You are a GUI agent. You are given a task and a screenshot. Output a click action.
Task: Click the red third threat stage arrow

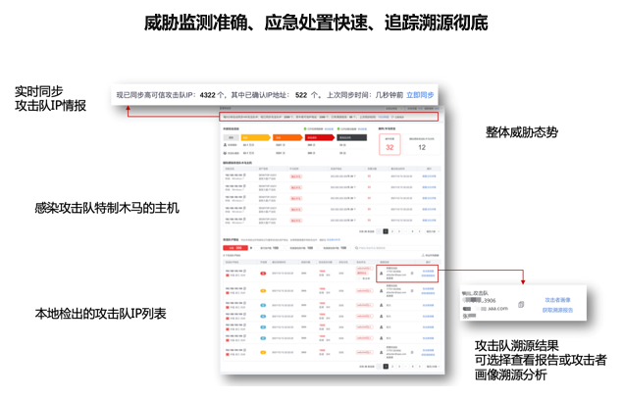[x=317, y=138]
